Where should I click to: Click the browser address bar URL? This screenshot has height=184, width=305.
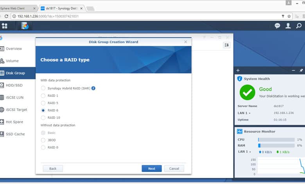(48, 16)
